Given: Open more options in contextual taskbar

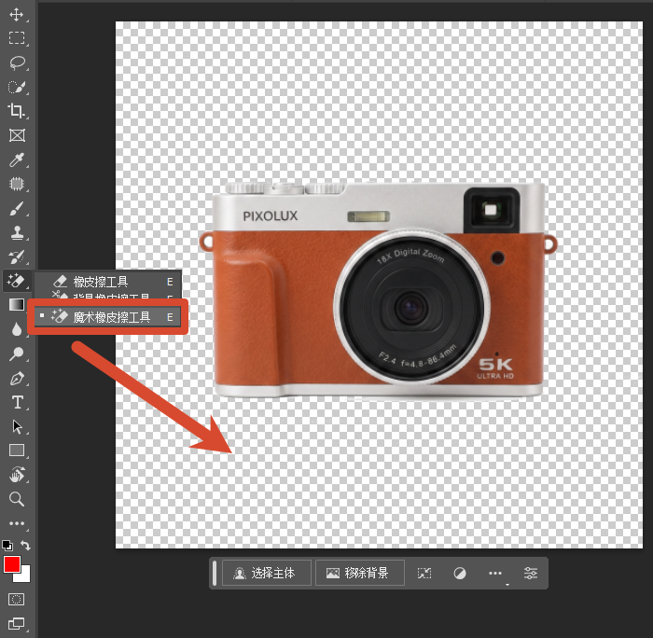Looking at the screenshot, I should 495,574.
